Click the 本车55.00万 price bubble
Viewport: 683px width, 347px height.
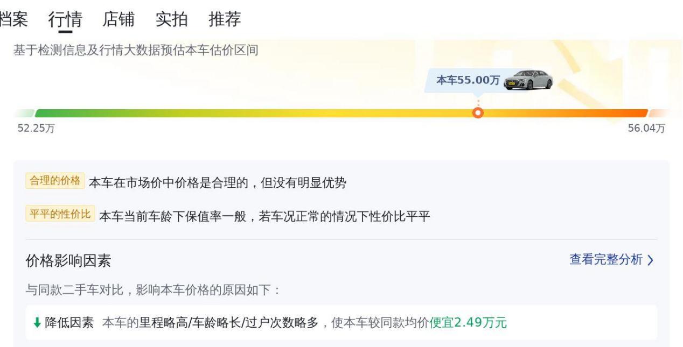point(468,80)
